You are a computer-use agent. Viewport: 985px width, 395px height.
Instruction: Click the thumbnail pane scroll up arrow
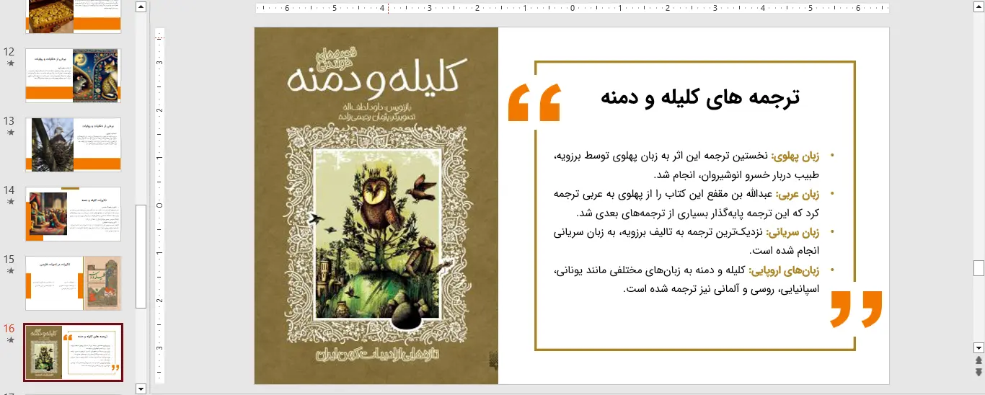tap(141, 7)
